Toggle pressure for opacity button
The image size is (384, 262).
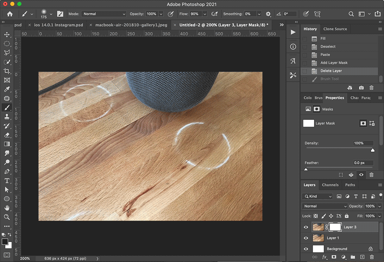[171, 14]
